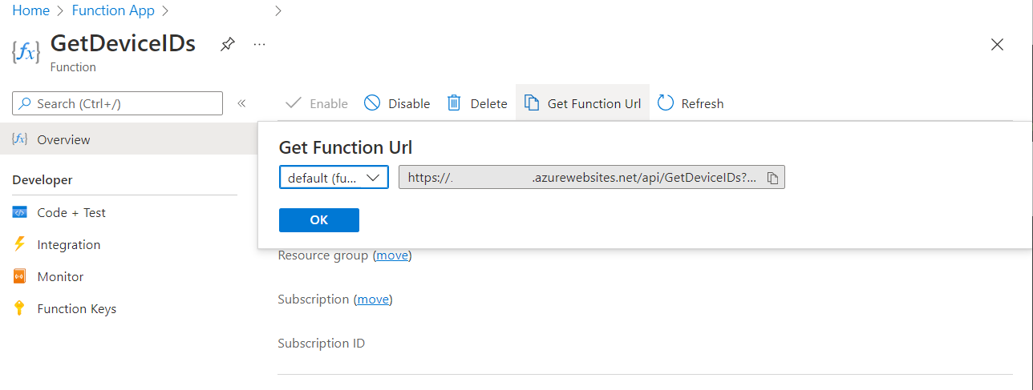Open the Function App breadcrumb link

(x=113, y=11)
